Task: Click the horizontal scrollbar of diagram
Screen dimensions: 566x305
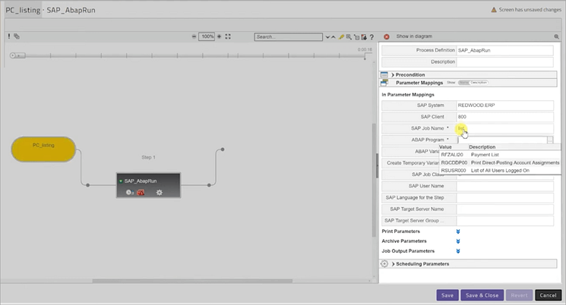Action: [x=192, y=281]
